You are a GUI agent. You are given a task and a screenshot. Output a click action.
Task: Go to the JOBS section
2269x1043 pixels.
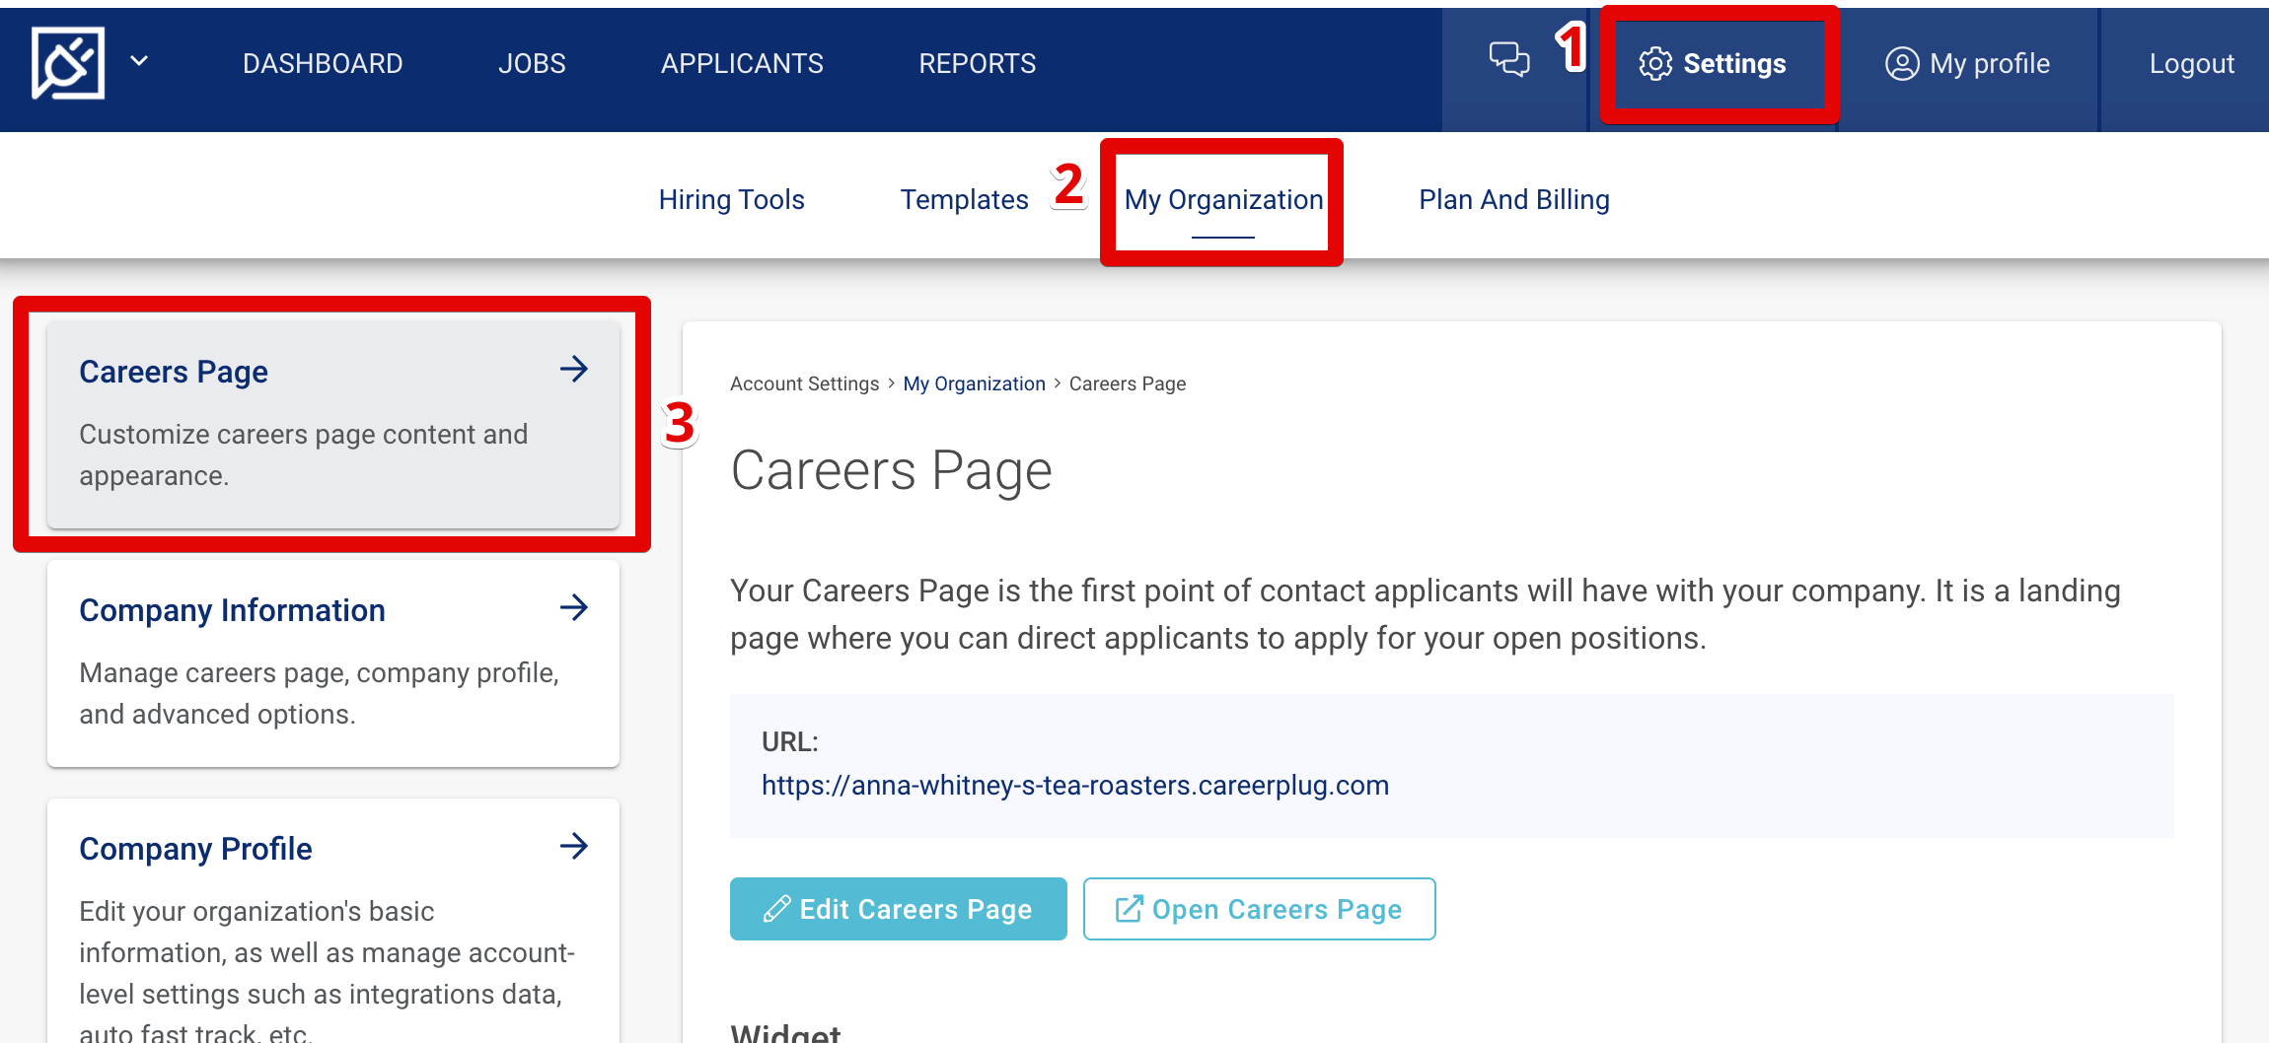pos(532,63)
